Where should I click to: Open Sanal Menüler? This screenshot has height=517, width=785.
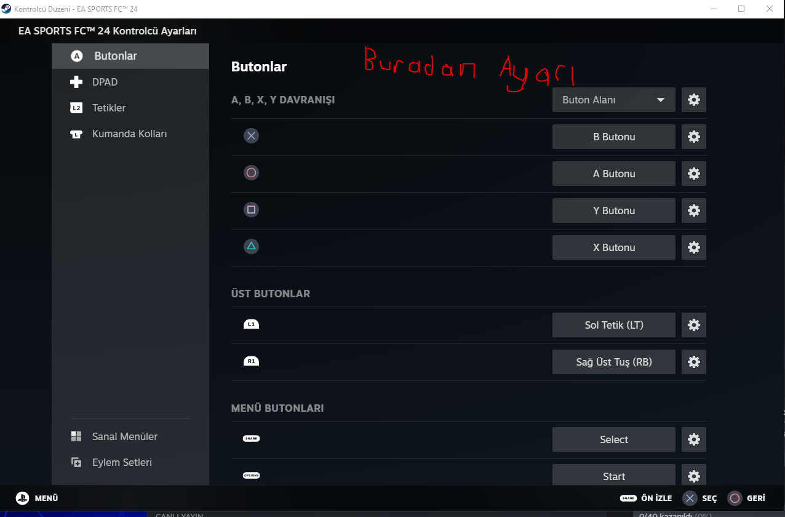130,436
